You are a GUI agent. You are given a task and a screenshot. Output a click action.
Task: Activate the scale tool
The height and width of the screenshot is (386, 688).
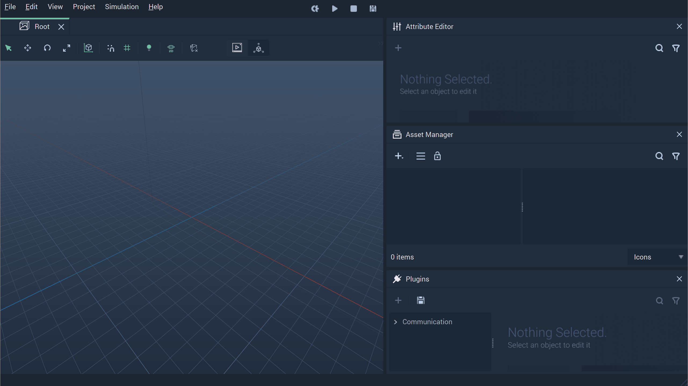pyautogui.click(x=67, y=48)
